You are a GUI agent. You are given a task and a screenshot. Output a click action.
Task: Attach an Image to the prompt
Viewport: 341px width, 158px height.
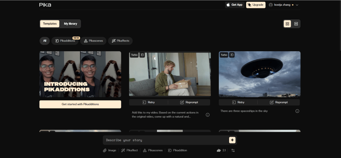click(110, 150)
